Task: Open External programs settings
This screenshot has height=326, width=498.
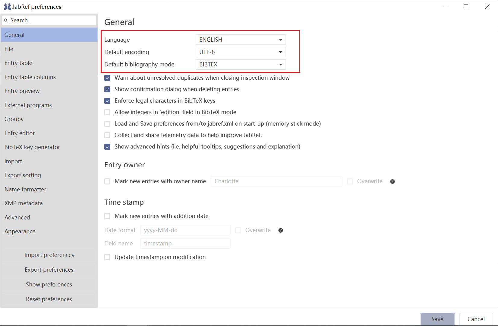Action: 49,105
